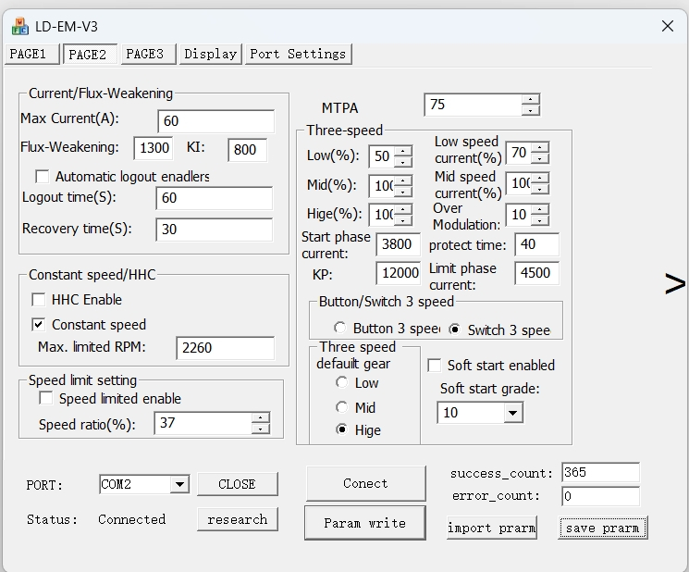Click the Conect button

pos(365,483)
